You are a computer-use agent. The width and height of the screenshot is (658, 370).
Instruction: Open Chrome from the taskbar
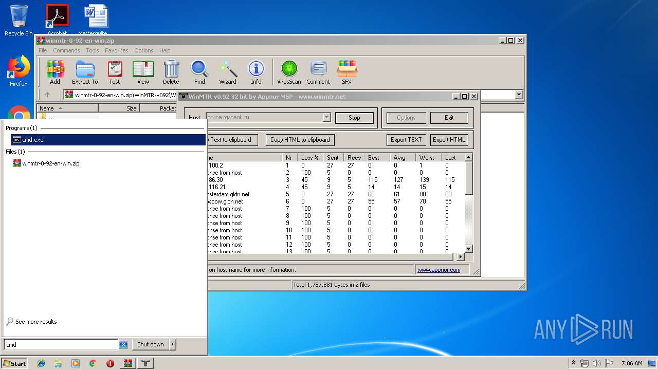pyautogui.click(x=93, y=363)
